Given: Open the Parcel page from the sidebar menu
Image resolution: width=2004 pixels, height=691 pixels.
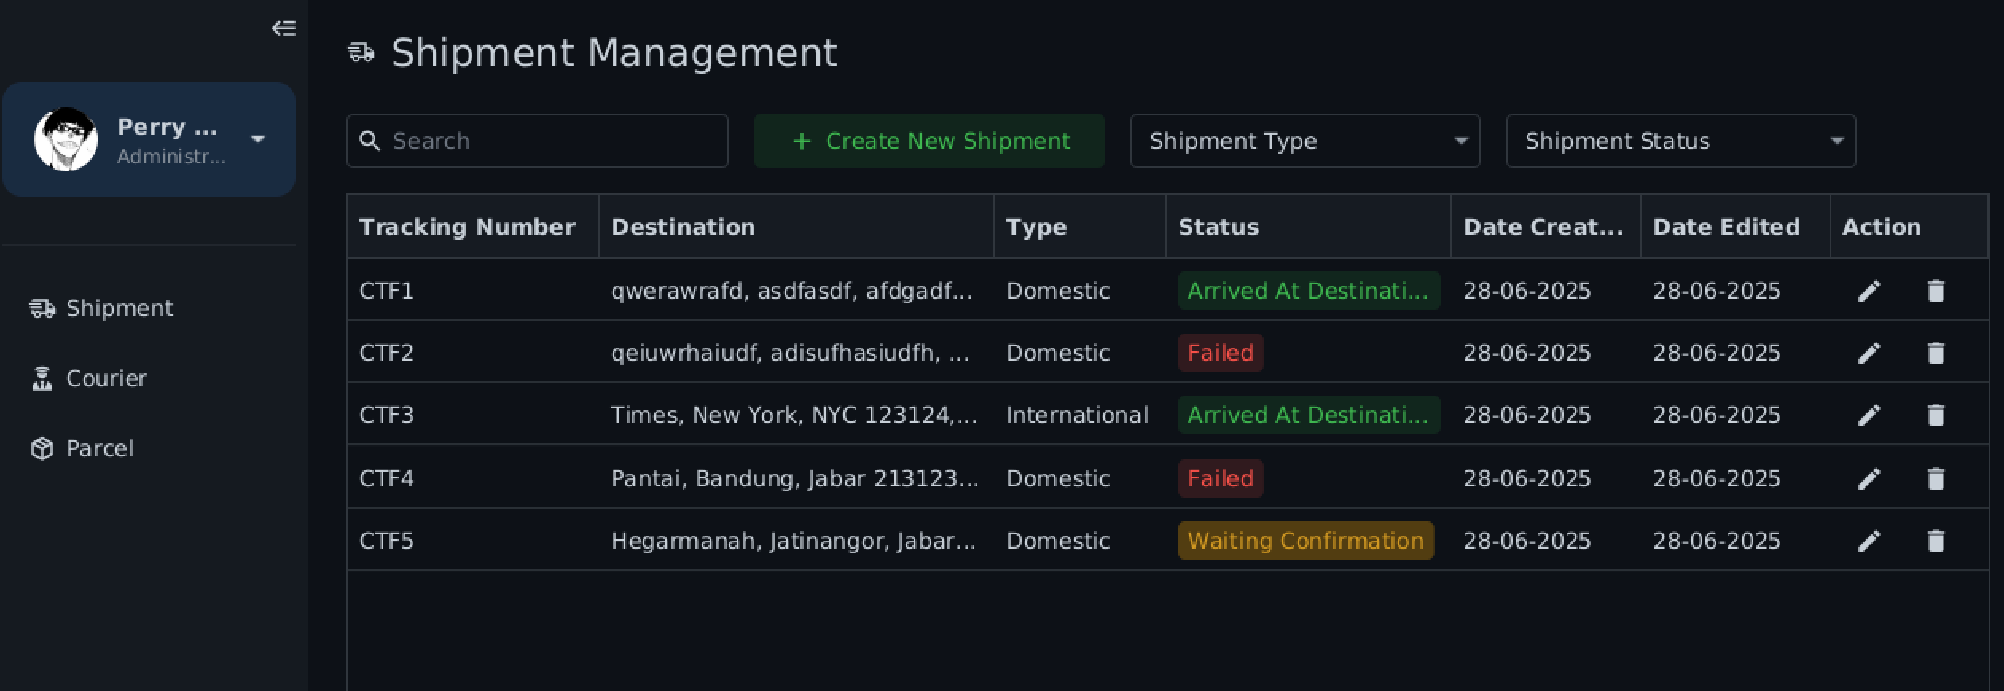Looking at the screenshot, I should click(100, 447).
